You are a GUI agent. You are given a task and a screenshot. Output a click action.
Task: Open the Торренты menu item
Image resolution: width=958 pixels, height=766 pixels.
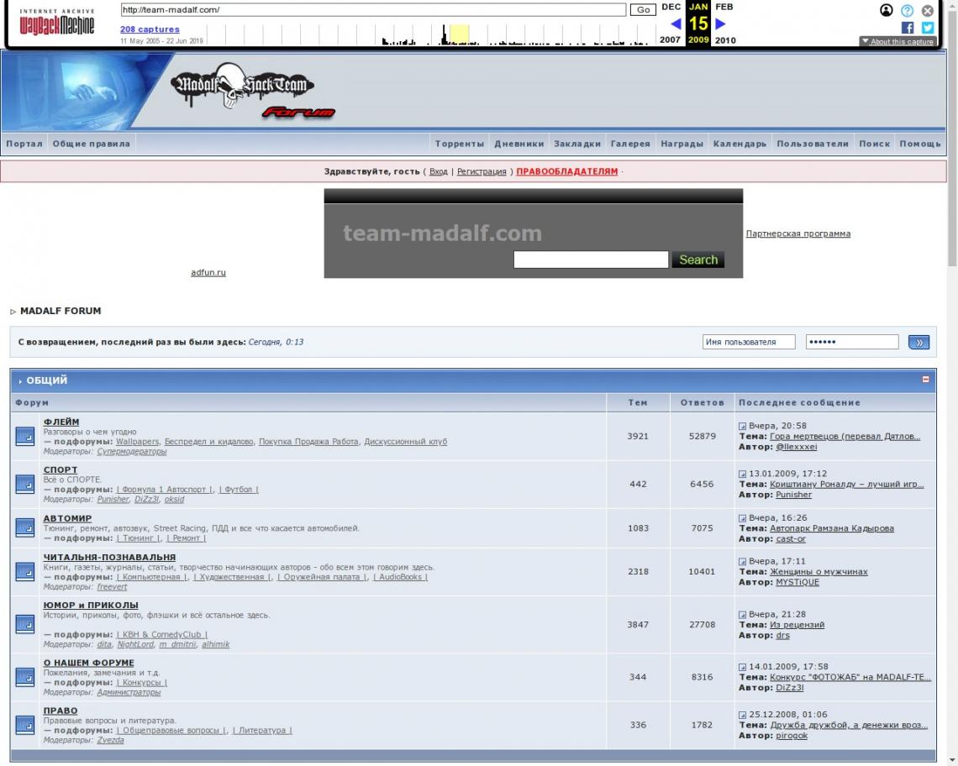[460, 144]
